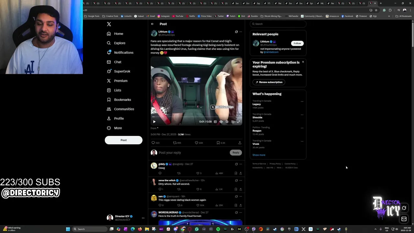
Task: Open Profile in the sidebar
Action: click(115, 118)
